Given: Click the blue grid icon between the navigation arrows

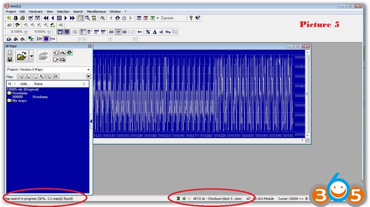Looking at the screenshot, I should click(x=59, y=18).
